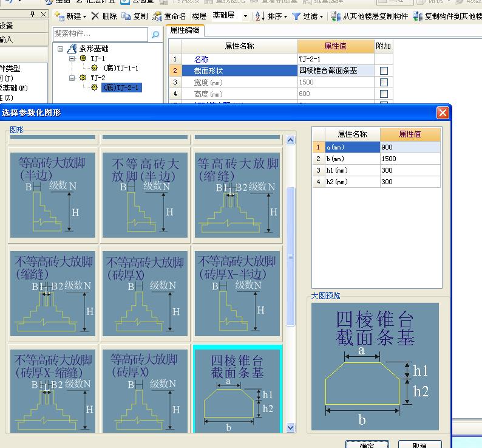
Task: Click the 过滤 filter funnel icon
Action: 296,16
